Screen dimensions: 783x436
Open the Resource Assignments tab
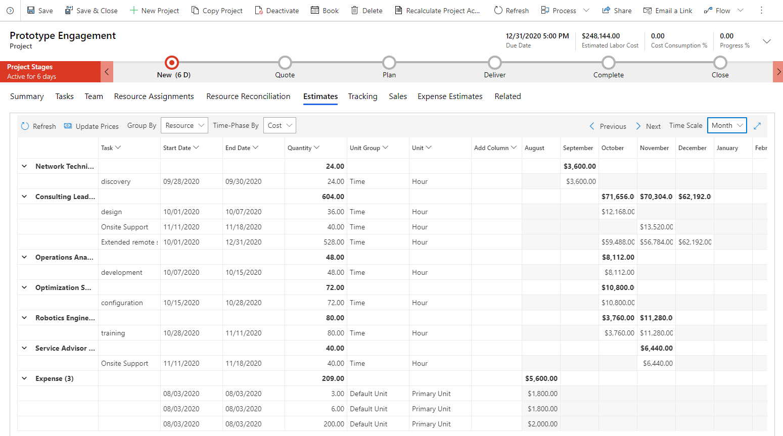pos(154,96)
